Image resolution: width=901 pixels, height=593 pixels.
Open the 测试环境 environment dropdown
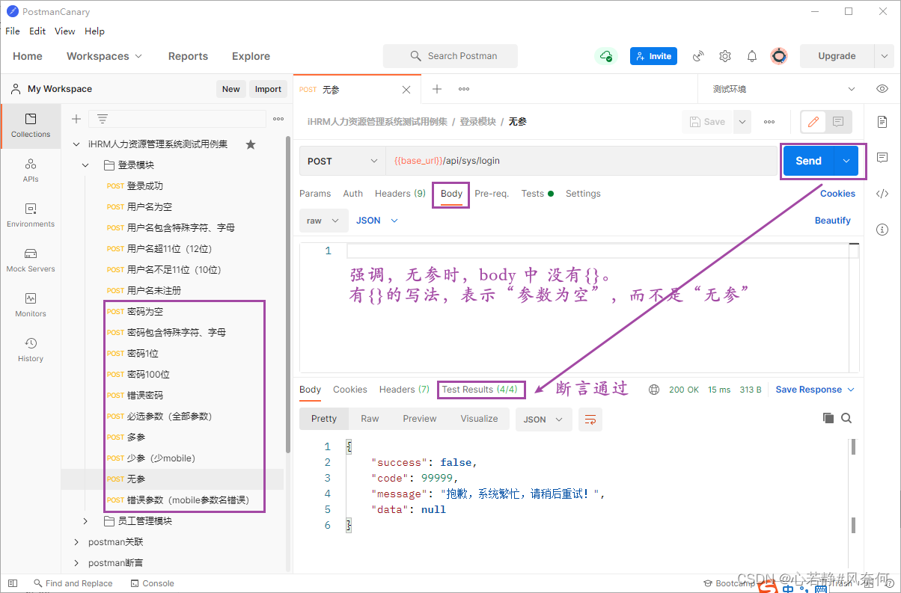[x=783, y=89]
